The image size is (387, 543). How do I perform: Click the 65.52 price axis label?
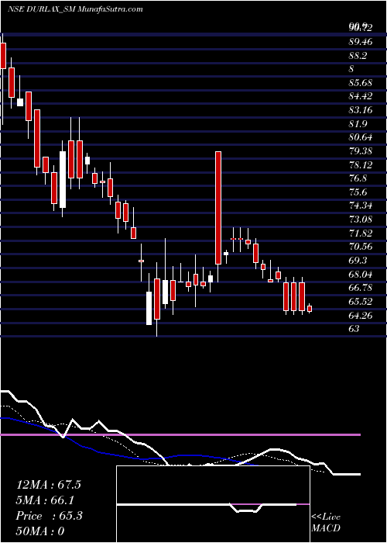(361, 302)
